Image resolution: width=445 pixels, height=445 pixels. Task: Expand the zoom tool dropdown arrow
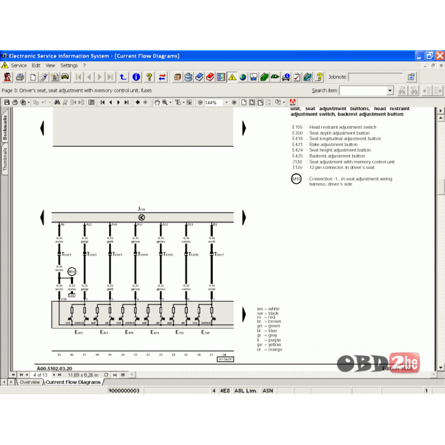[x=170, y=103]
